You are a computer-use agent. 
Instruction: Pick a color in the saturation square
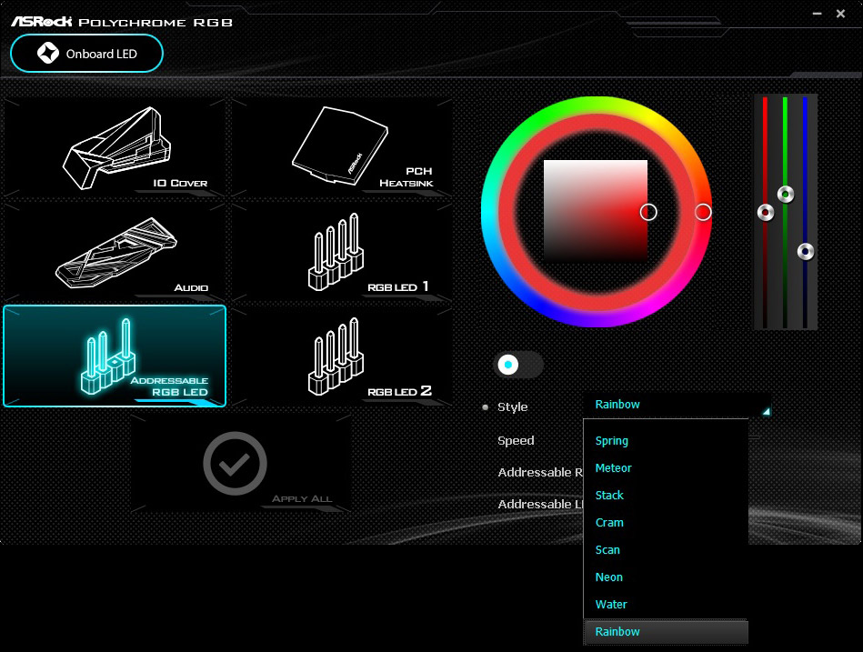click(x=596, y=211)
